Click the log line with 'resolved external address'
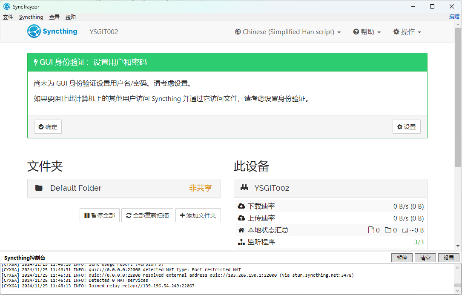This screenshot has width=462, height=295. coord(178,275)
